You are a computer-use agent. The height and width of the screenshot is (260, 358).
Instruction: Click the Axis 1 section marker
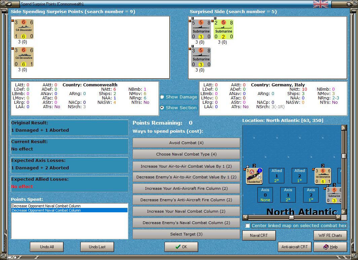(288, 195)
